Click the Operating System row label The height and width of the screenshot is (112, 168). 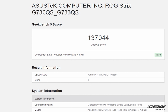44,105
